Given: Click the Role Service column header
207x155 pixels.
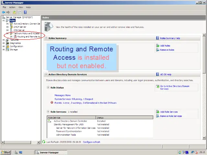Looking at the screenshot, I should coord(71,118).
